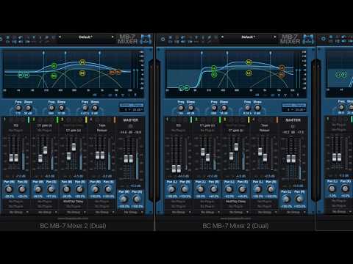
Task: Click first Slope knob in left window
Action: [28, 108]
